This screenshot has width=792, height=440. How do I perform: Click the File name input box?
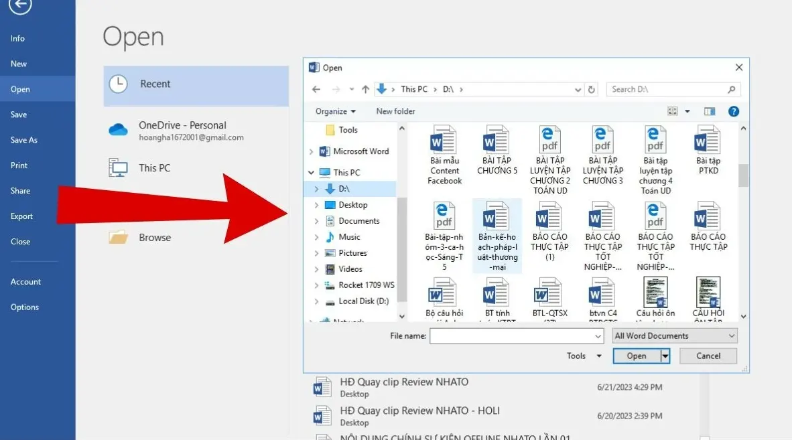(516, 336)
